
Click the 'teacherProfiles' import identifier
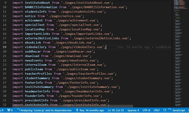38,74
